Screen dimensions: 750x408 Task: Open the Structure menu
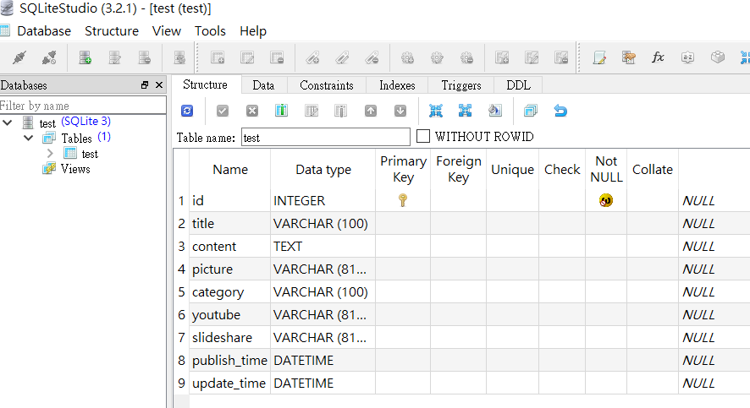[x=112, y=31]
